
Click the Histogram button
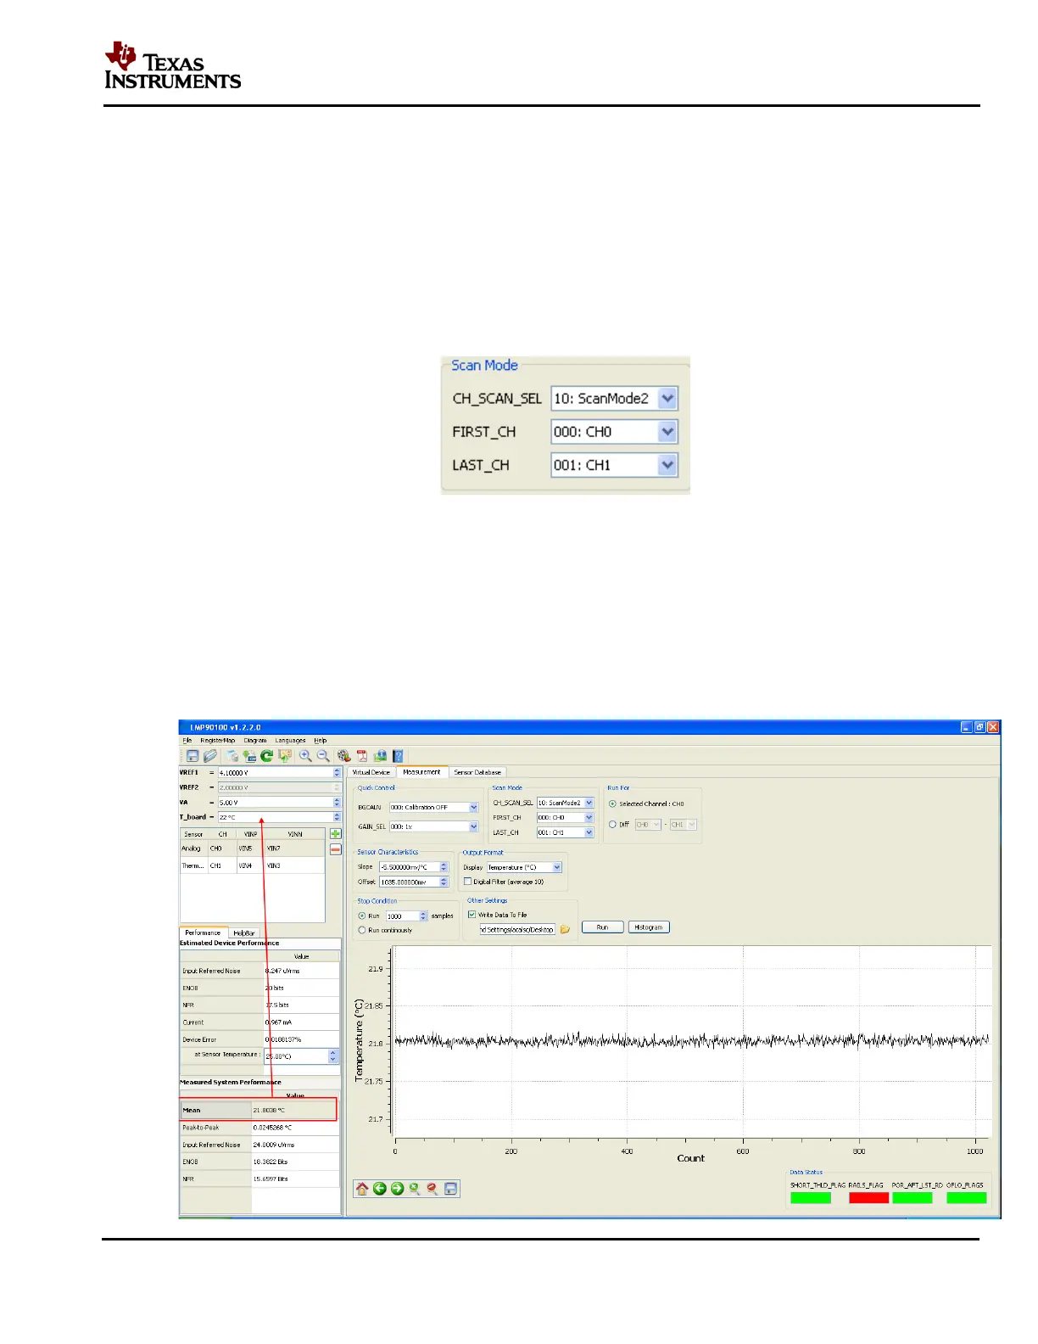point(649,927)
